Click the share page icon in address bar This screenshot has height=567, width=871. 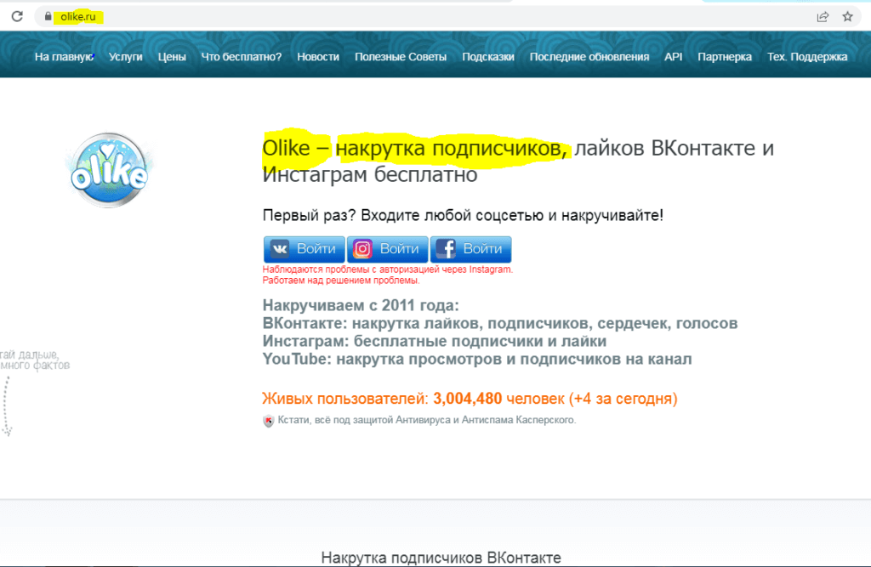pyautogui.click(x=823, y=16)
